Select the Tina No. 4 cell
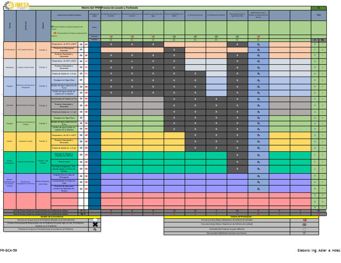Viewport: 341px width, 263px height. point(43,105)
